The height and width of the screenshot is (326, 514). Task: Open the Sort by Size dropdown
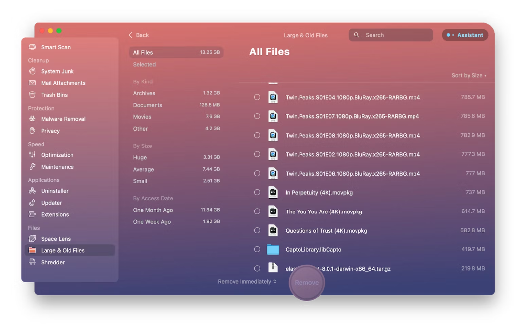469,75
